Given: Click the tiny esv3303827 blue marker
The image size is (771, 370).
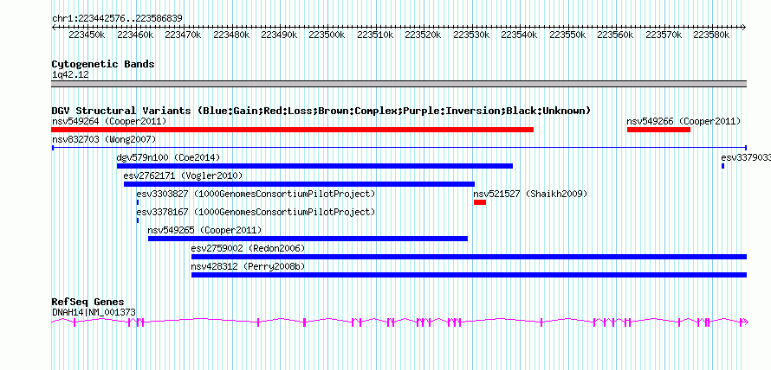Looking at the screenshot, I should coord(138,202).
